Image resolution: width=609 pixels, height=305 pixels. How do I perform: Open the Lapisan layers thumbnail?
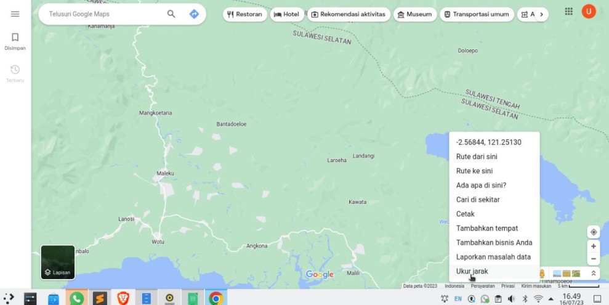[58, 262]
